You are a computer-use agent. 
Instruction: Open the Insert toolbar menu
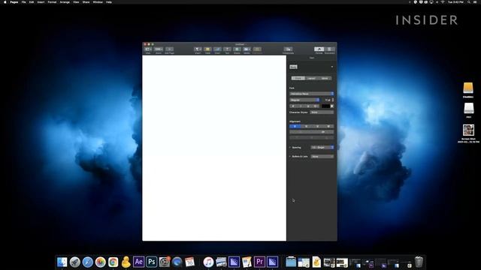coord(198,49)
